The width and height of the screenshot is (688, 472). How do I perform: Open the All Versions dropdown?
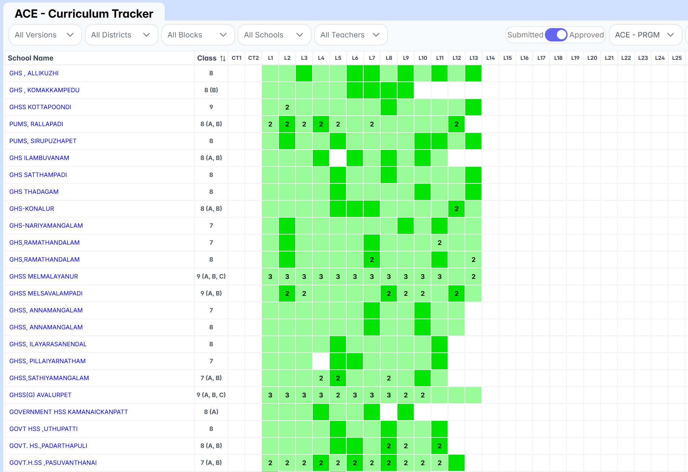pos(45,35)
